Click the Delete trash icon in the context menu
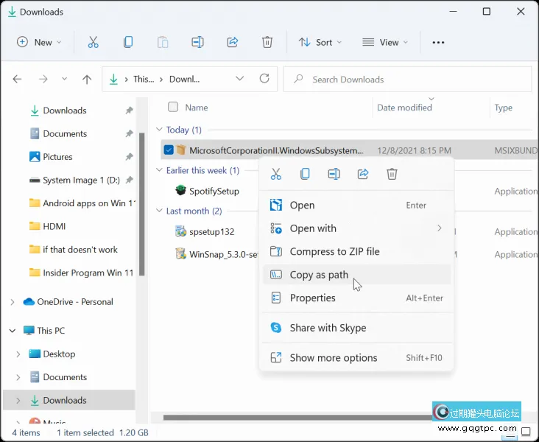 (392, 174)
